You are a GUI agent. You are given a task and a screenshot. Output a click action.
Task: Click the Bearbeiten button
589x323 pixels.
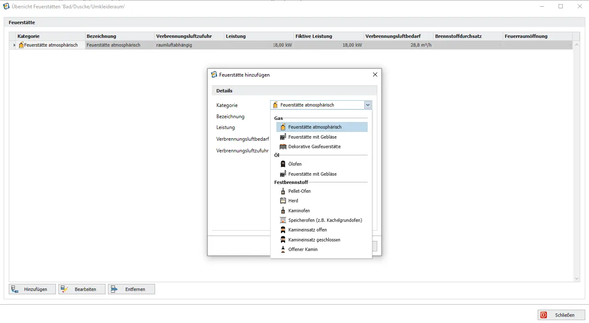82,289
